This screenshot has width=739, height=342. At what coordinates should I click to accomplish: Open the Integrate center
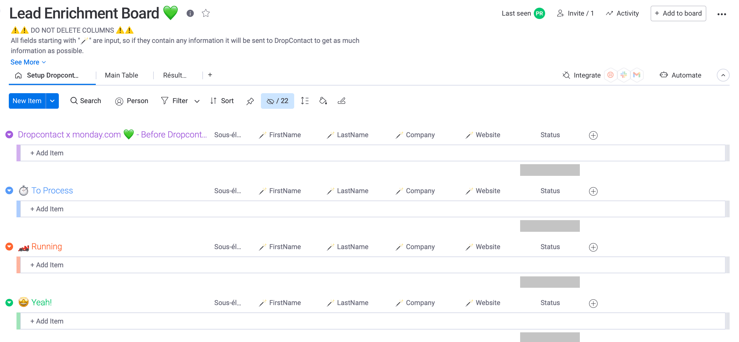pyautogui.click(x=582, y=75)
